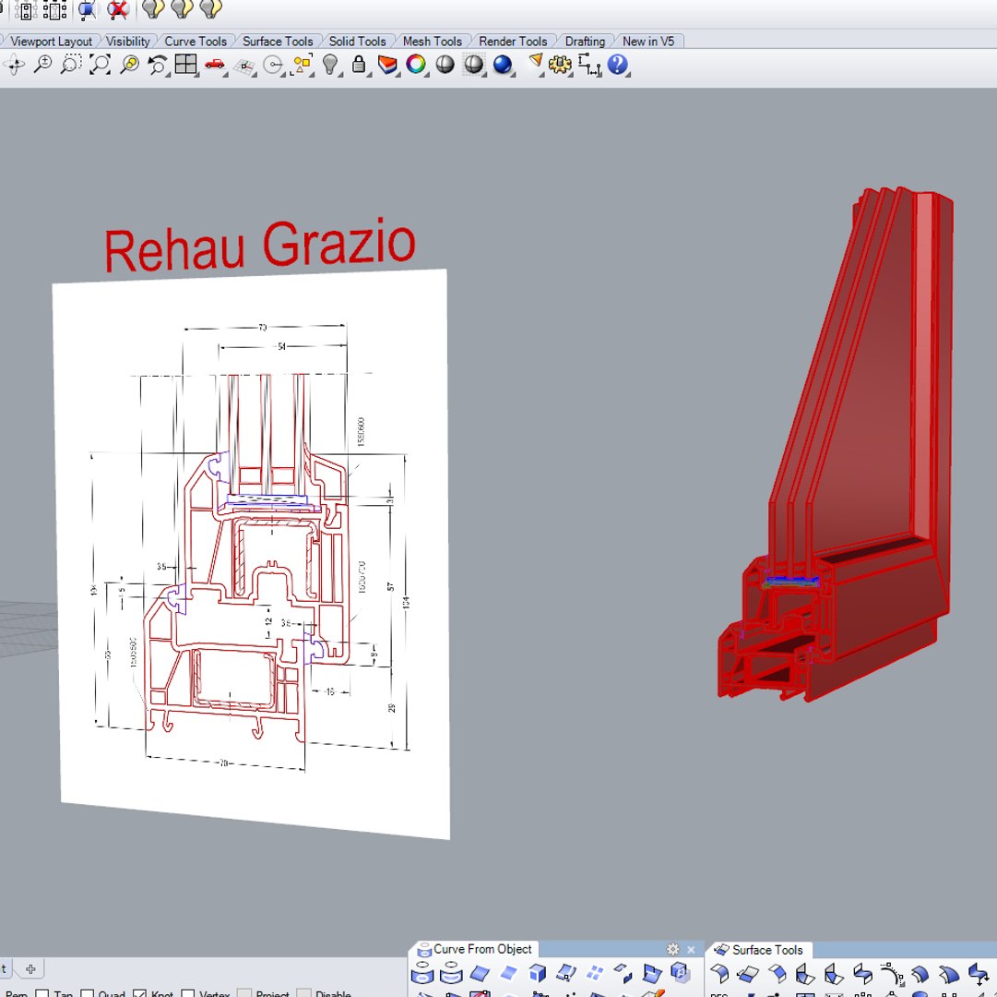The image size is (997, 997).
Task: Open the Drafting toolbar tab
Action: 585,42
